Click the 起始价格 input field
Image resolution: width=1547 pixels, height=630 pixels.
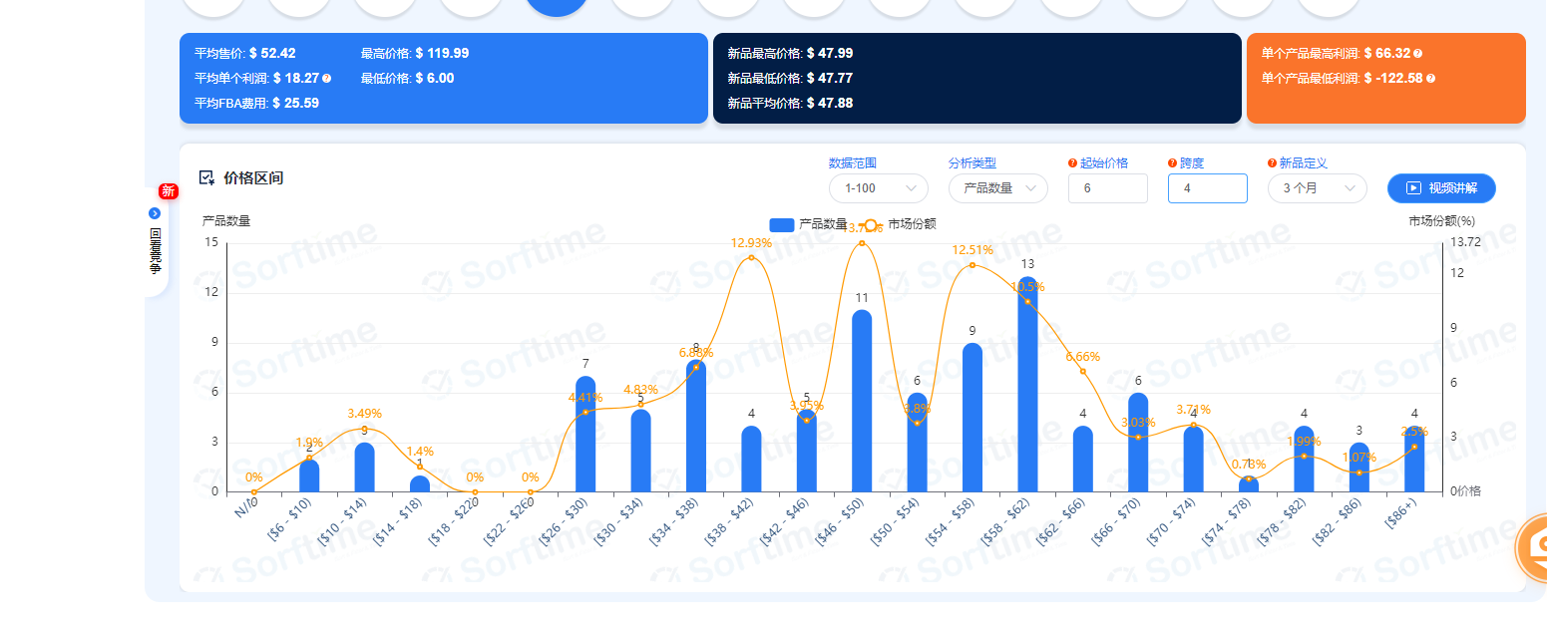click(1107, 188)
